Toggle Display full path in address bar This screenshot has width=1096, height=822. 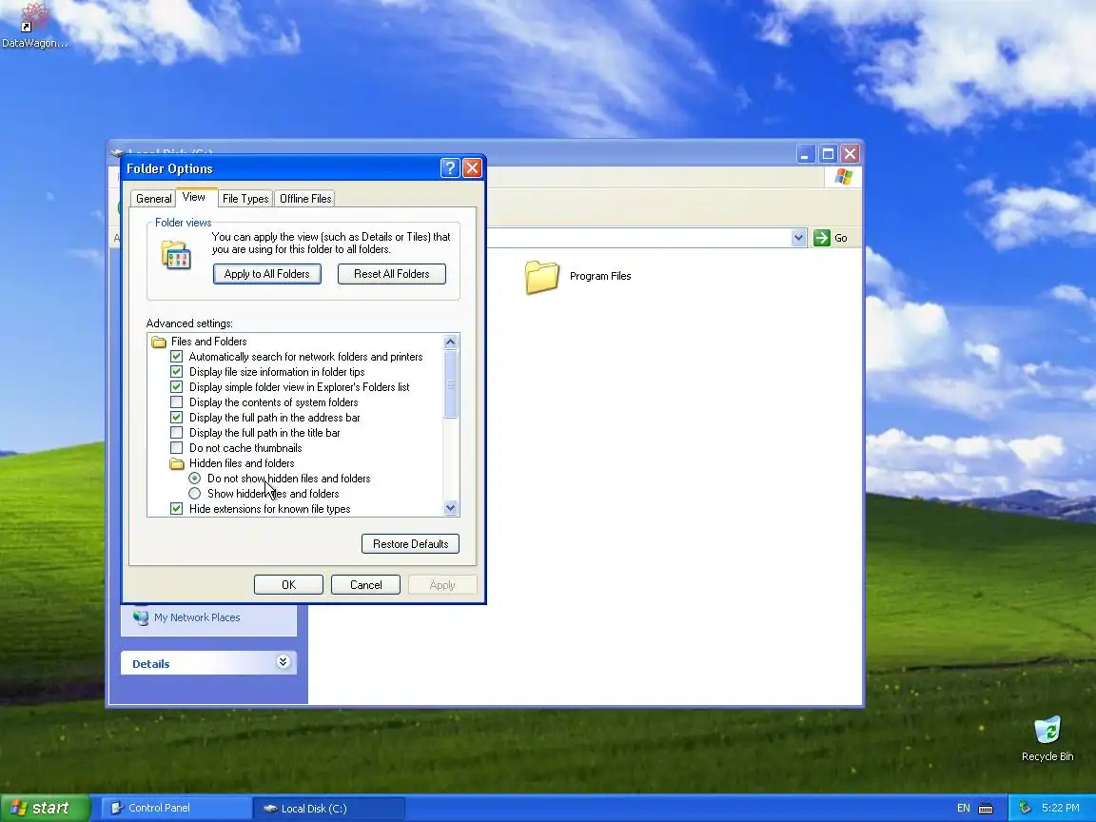click(x=177, y=418)
